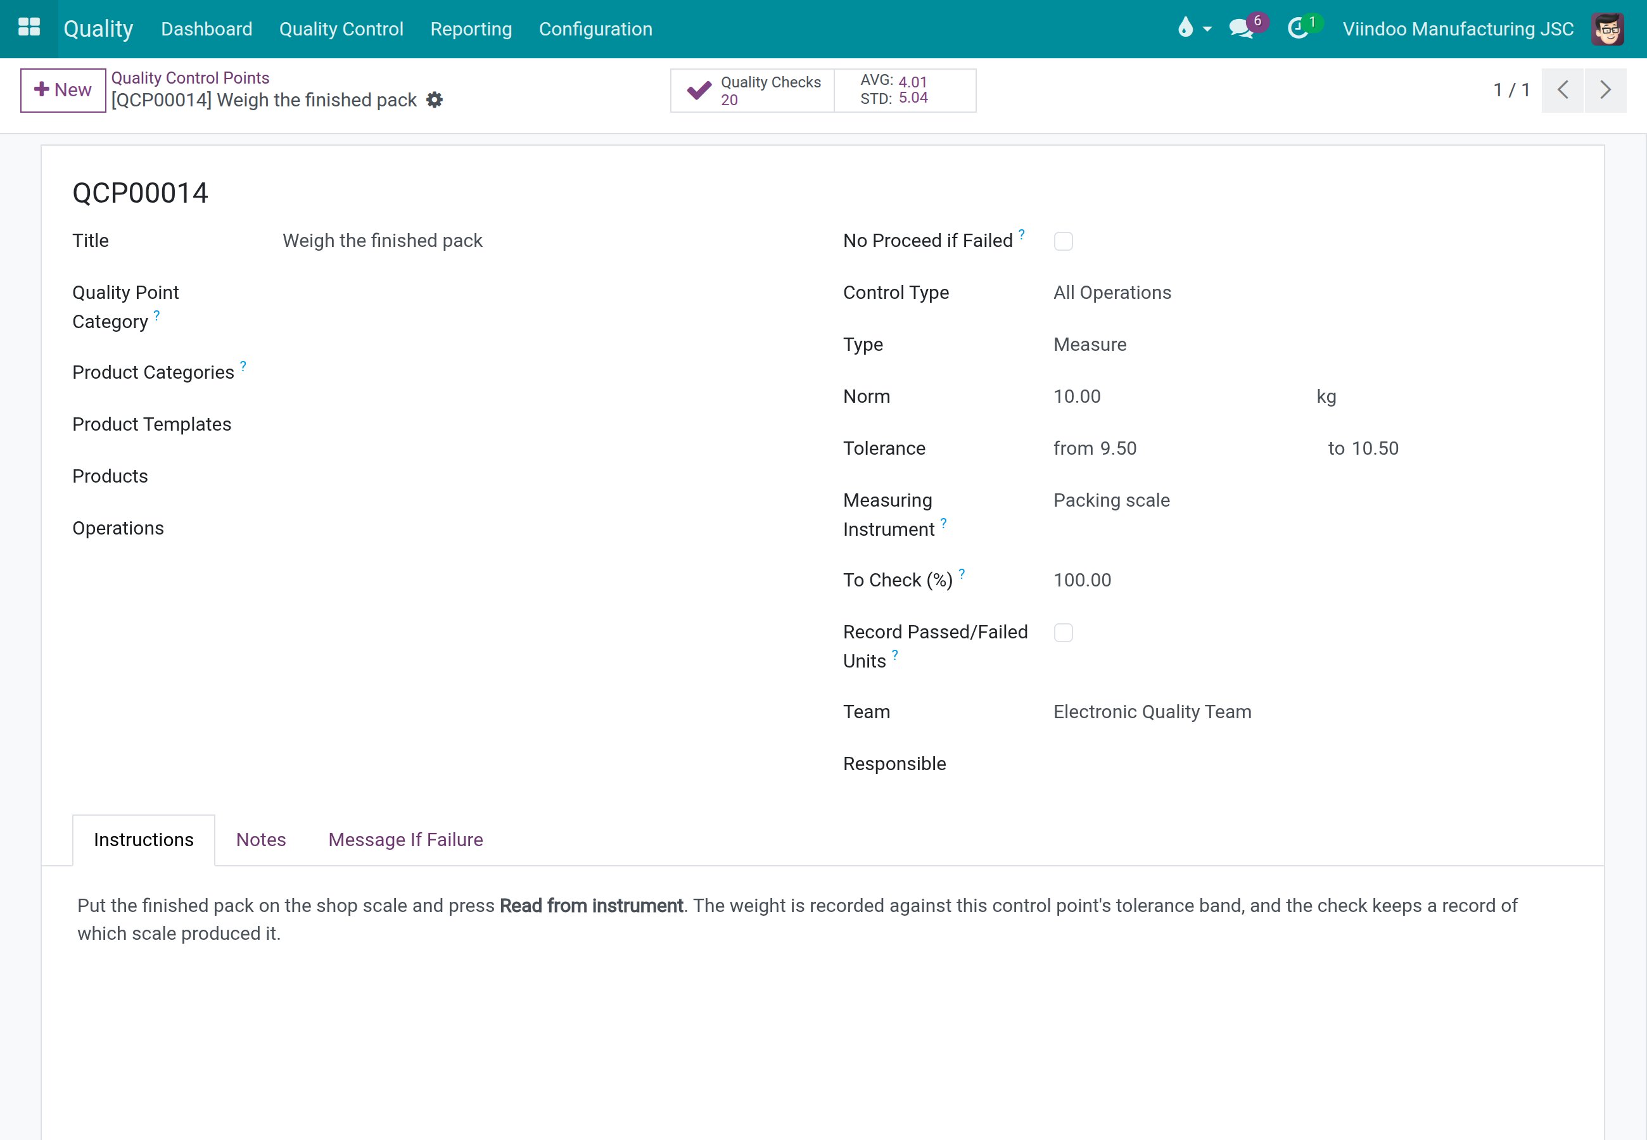1647x1140 pixels.
Task: Follow the Quality Control Points breadcrumb link
Action: pyautogui.click(x=190, y=78)
